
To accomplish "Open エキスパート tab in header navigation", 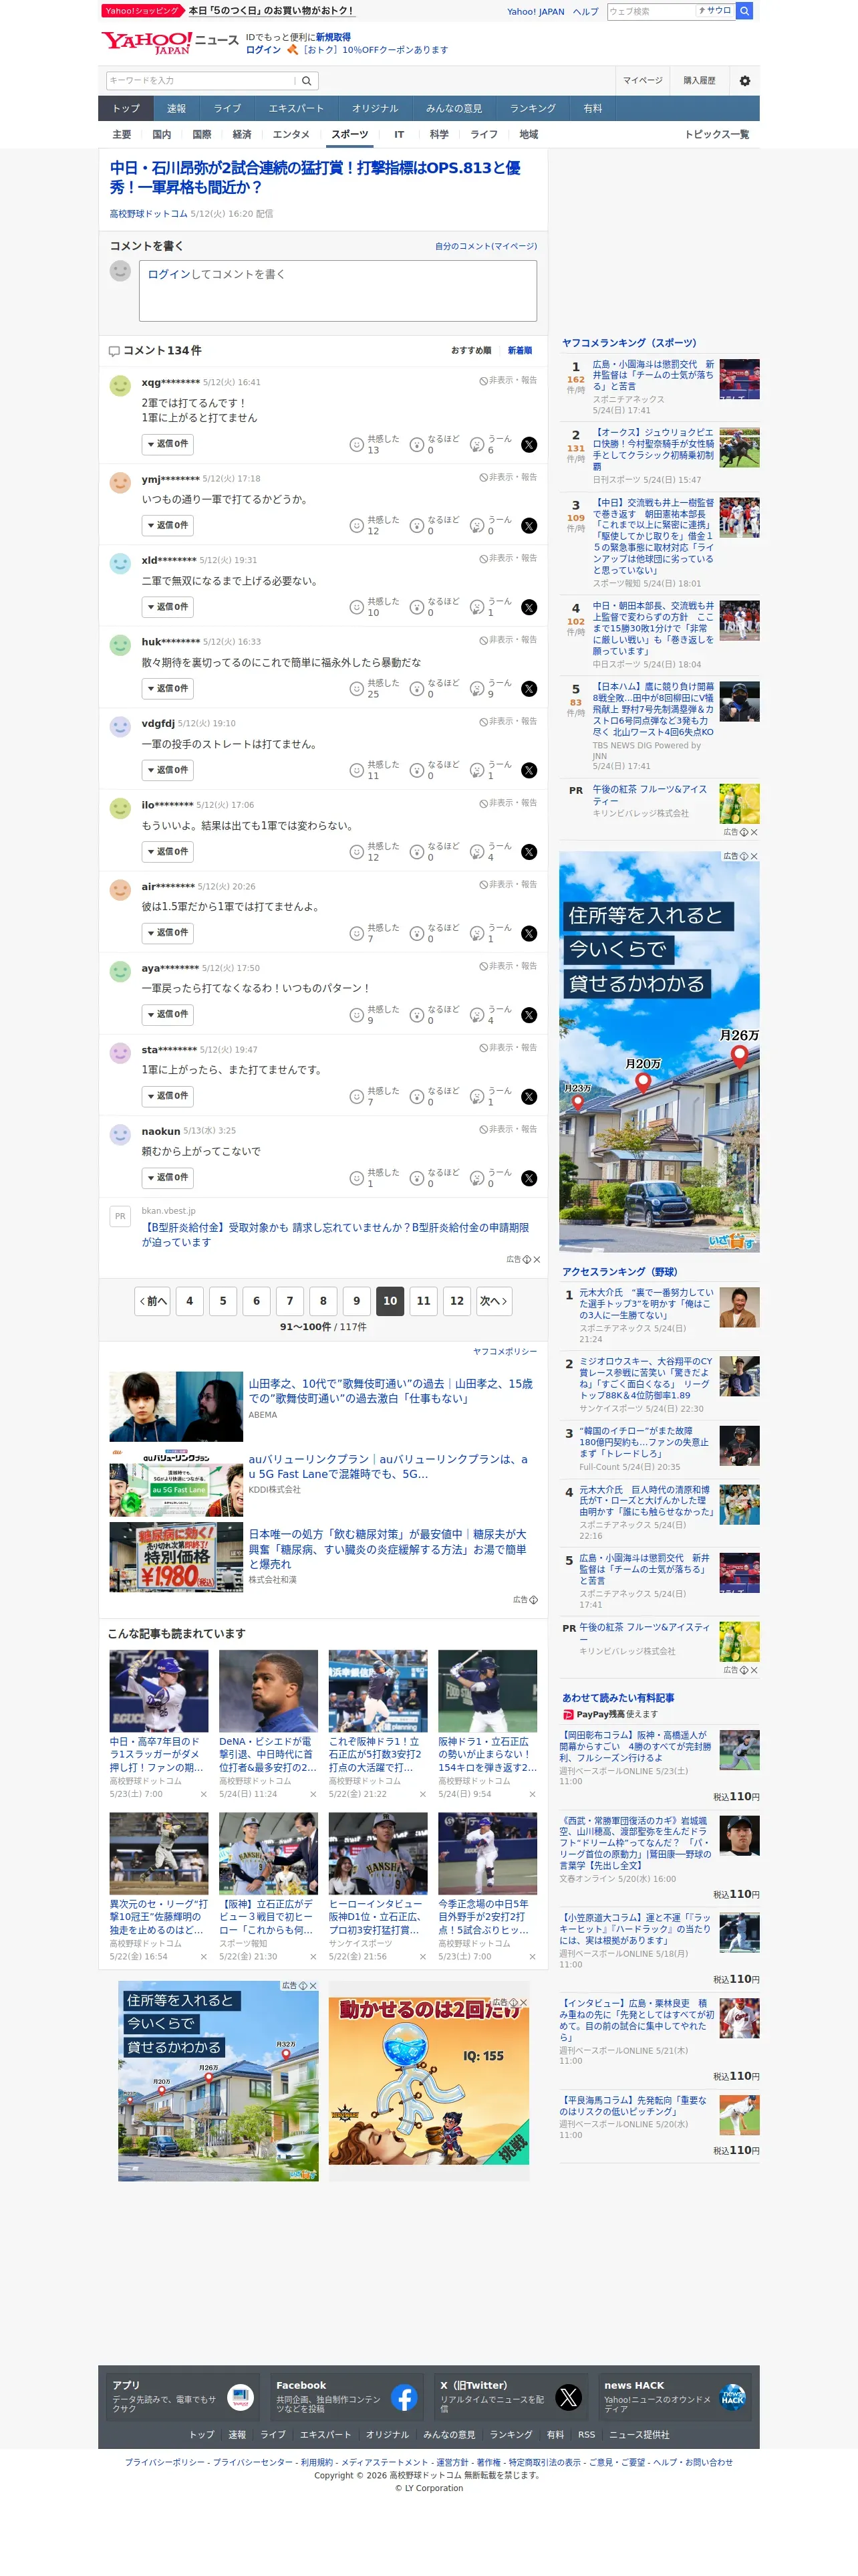I will pos(295,109).
